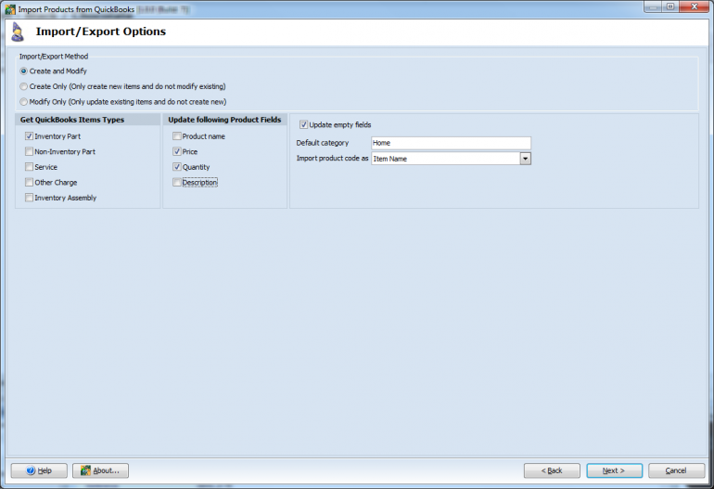Close the Import Products window
Screen dimensions: 714x489
click(694, 6)
